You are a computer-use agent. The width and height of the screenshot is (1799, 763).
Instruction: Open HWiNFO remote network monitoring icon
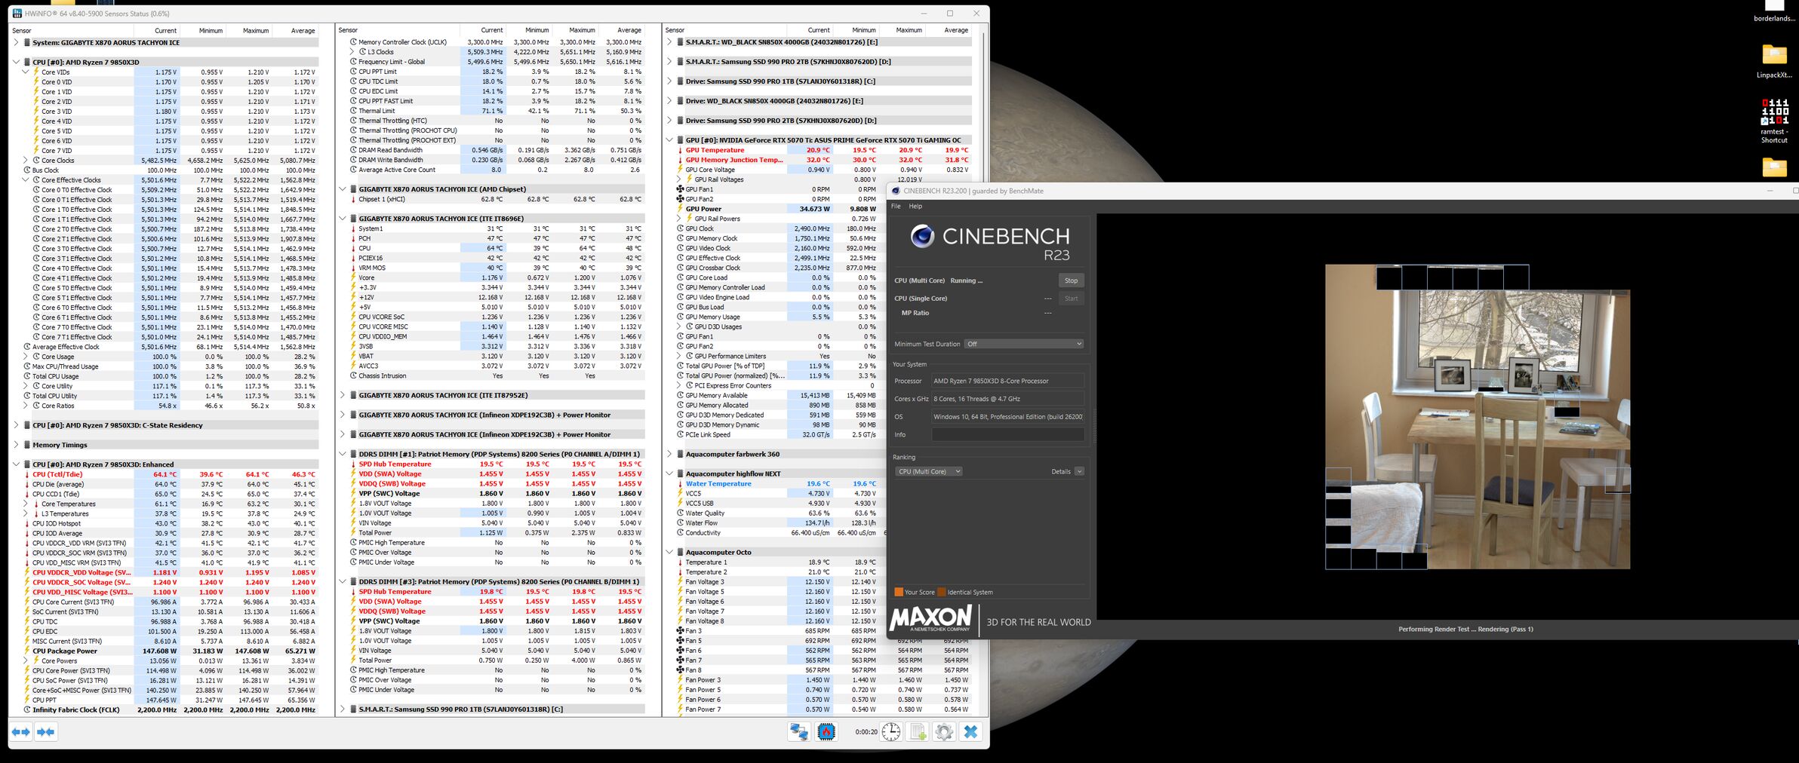coord(799,732)
